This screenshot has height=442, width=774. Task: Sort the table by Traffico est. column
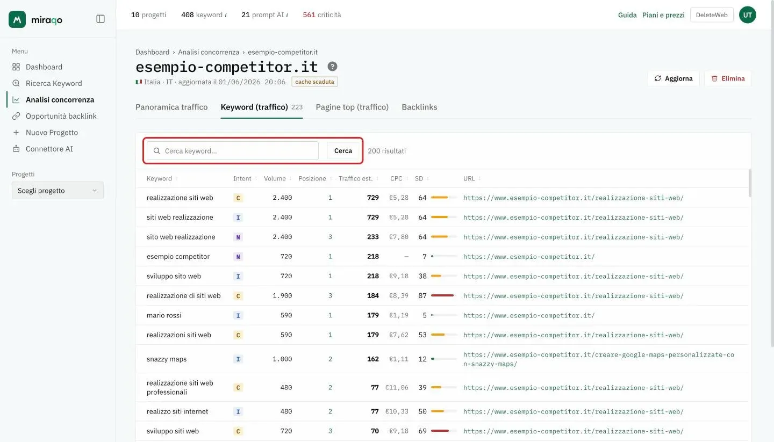click(359, 178)
